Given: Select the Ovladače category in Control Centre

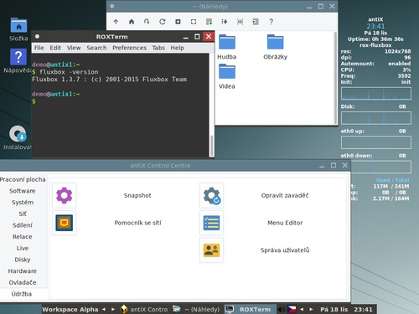Looking at the screenshot, I should point(23,282).
